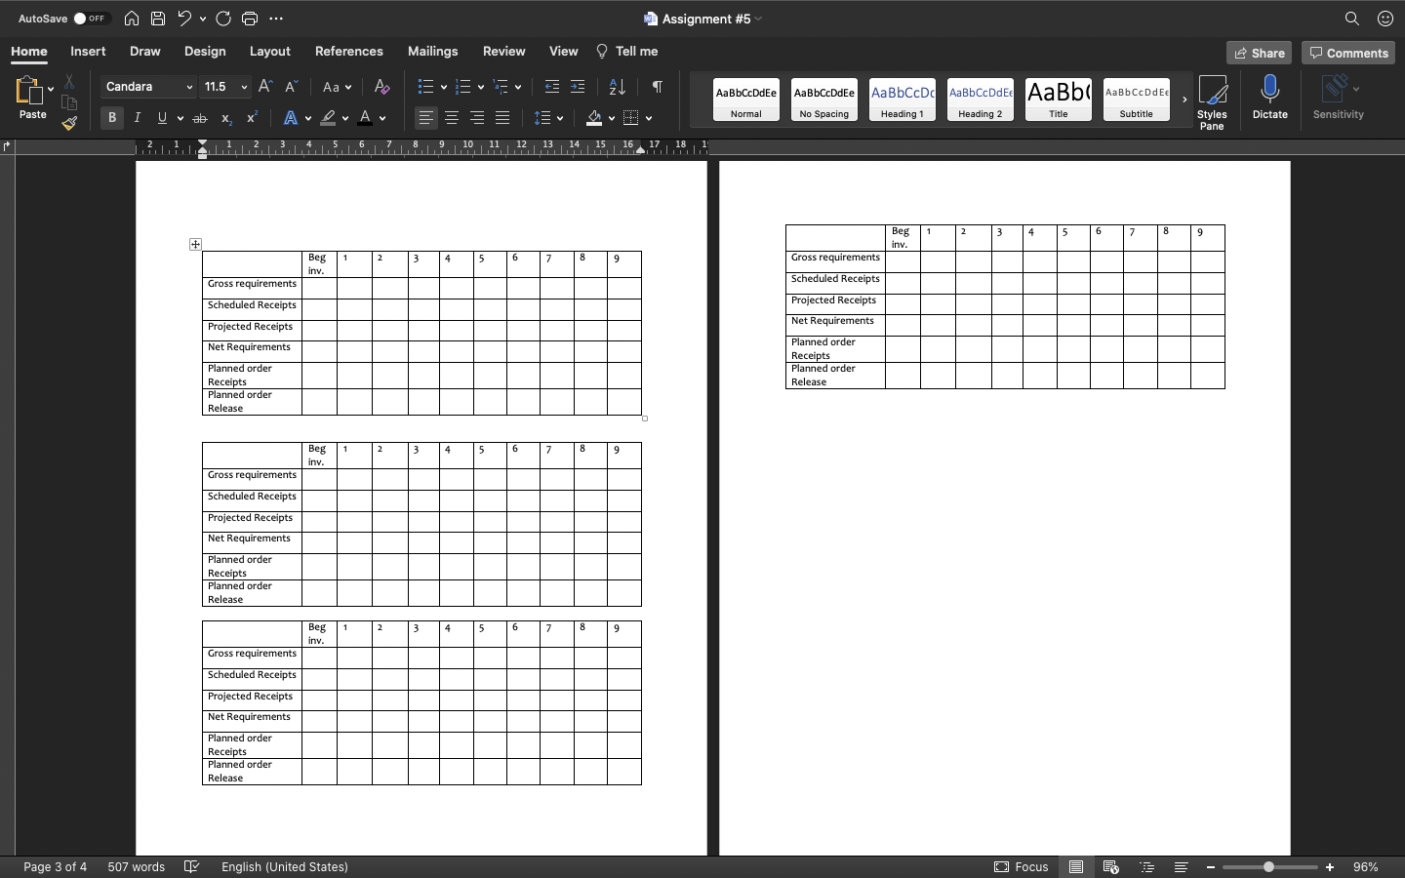
Task: Switch to Web Layout view
Action: coord(1110,866)
